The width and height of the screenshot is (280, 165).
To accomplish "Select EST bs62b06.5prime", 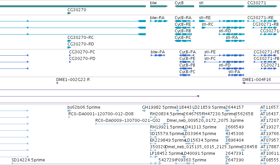I will 69,111.
